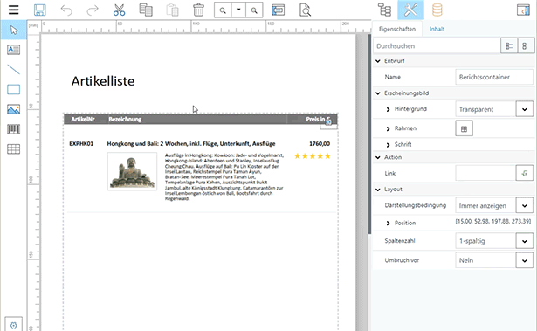537x331 pixels.
Task: Click the five-star rating graphic
Action: click(x=313, y=156)
